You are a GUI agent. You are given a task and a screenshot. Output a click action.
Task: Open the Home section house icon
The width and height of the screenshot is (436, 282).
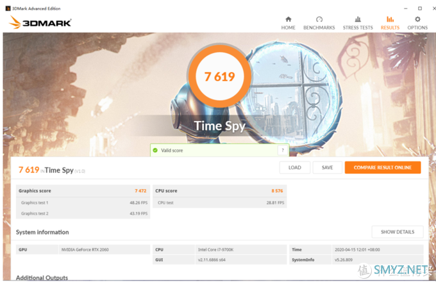[289, 19]
